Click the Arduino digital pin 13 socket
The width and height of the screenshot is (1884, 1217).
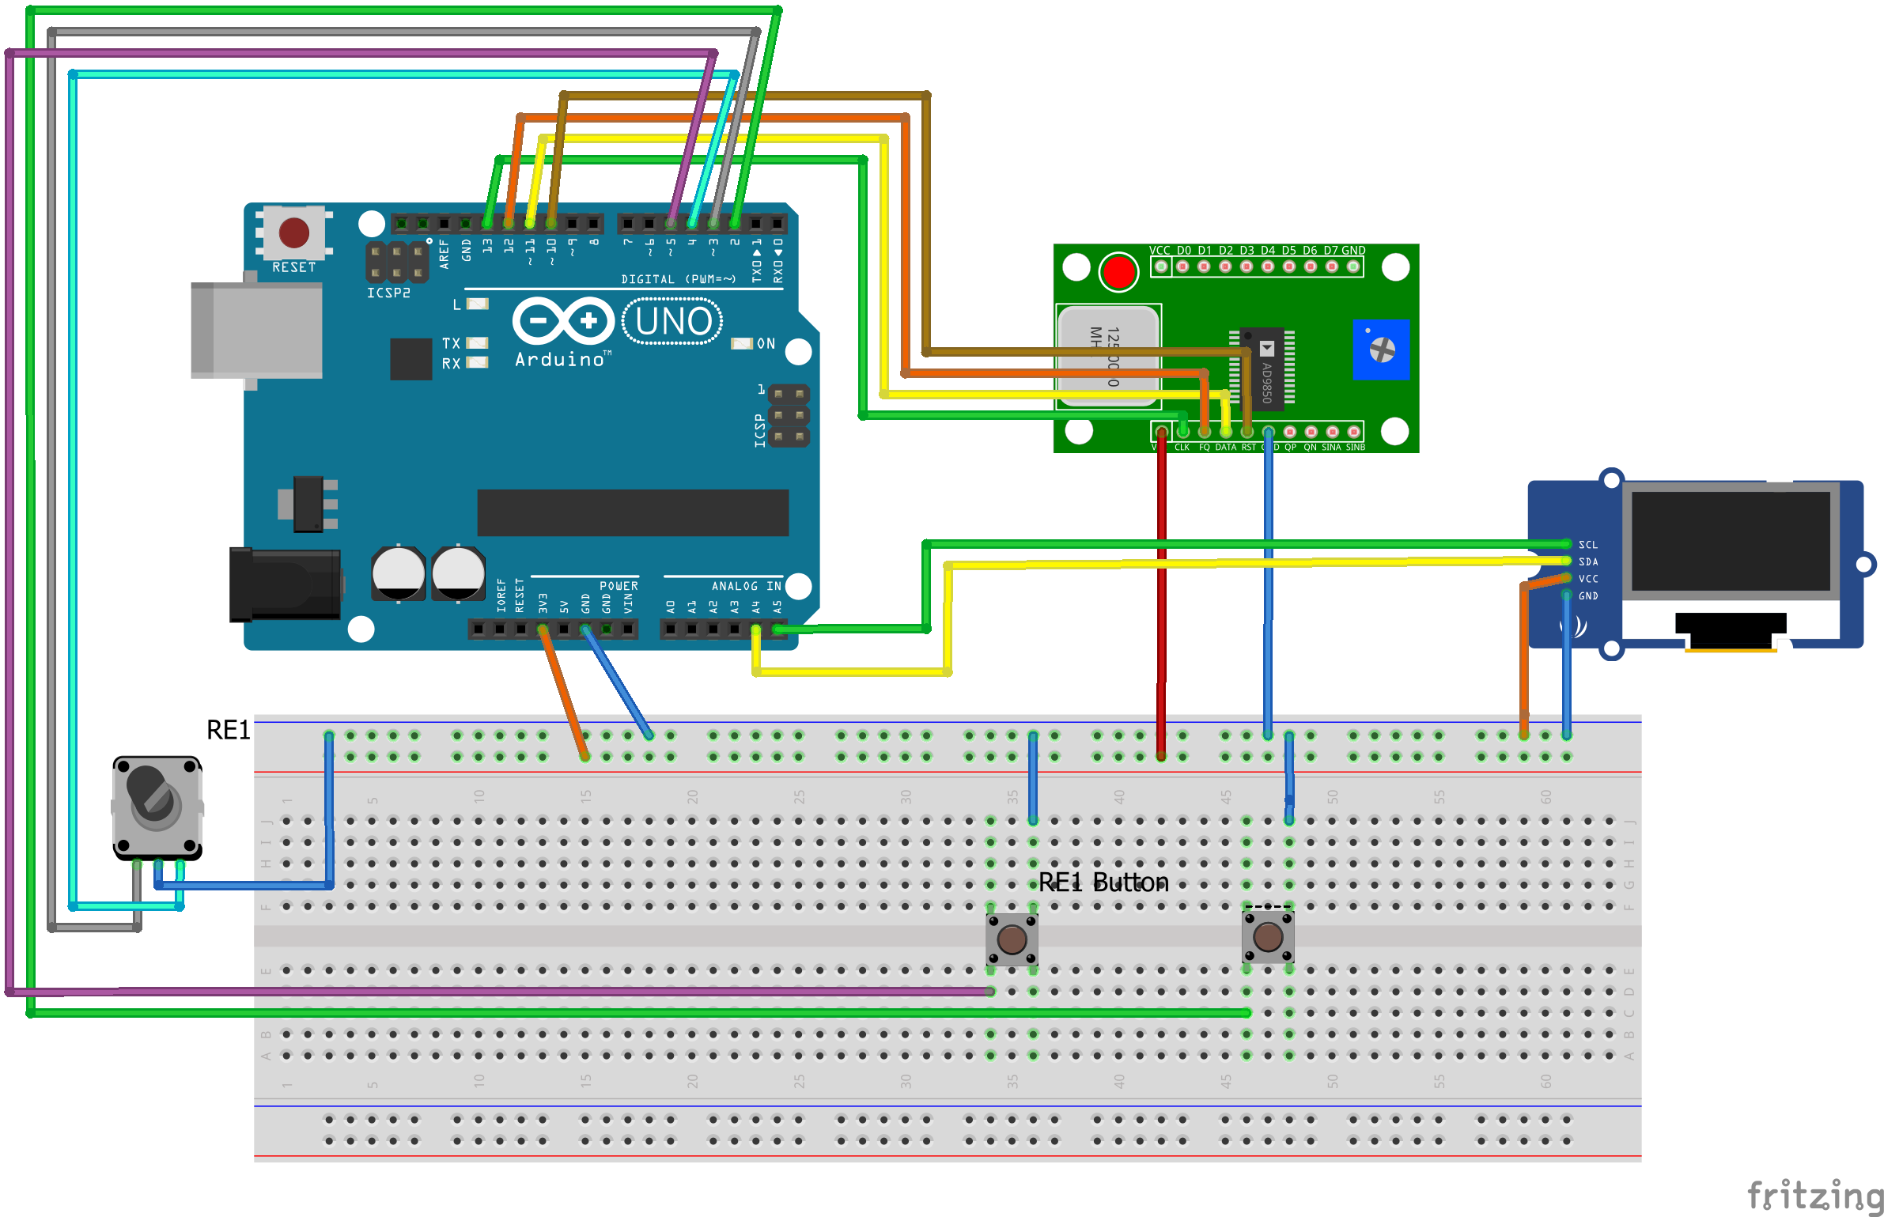click(487, 224)
